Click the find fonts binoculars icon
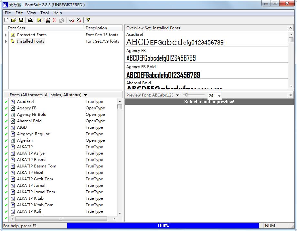The image size is (297, 231). [47, 20]
